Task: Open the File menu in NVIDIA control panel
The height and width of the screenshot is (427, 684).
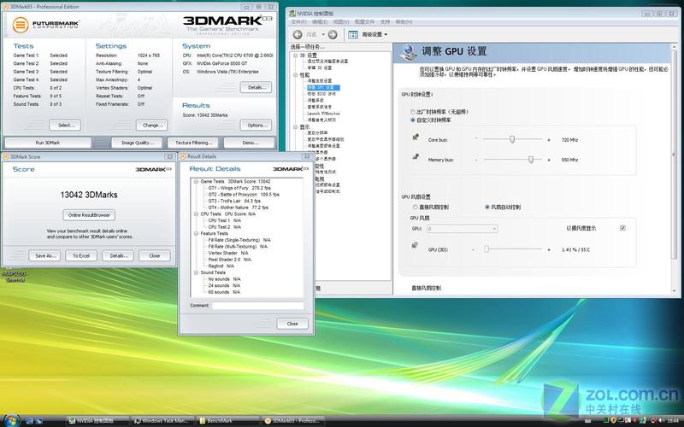Action: (x=298, y=22)
